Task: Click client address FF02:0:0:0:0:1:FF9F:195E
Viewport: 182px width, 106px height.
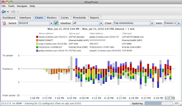Action: pos(102,47)
